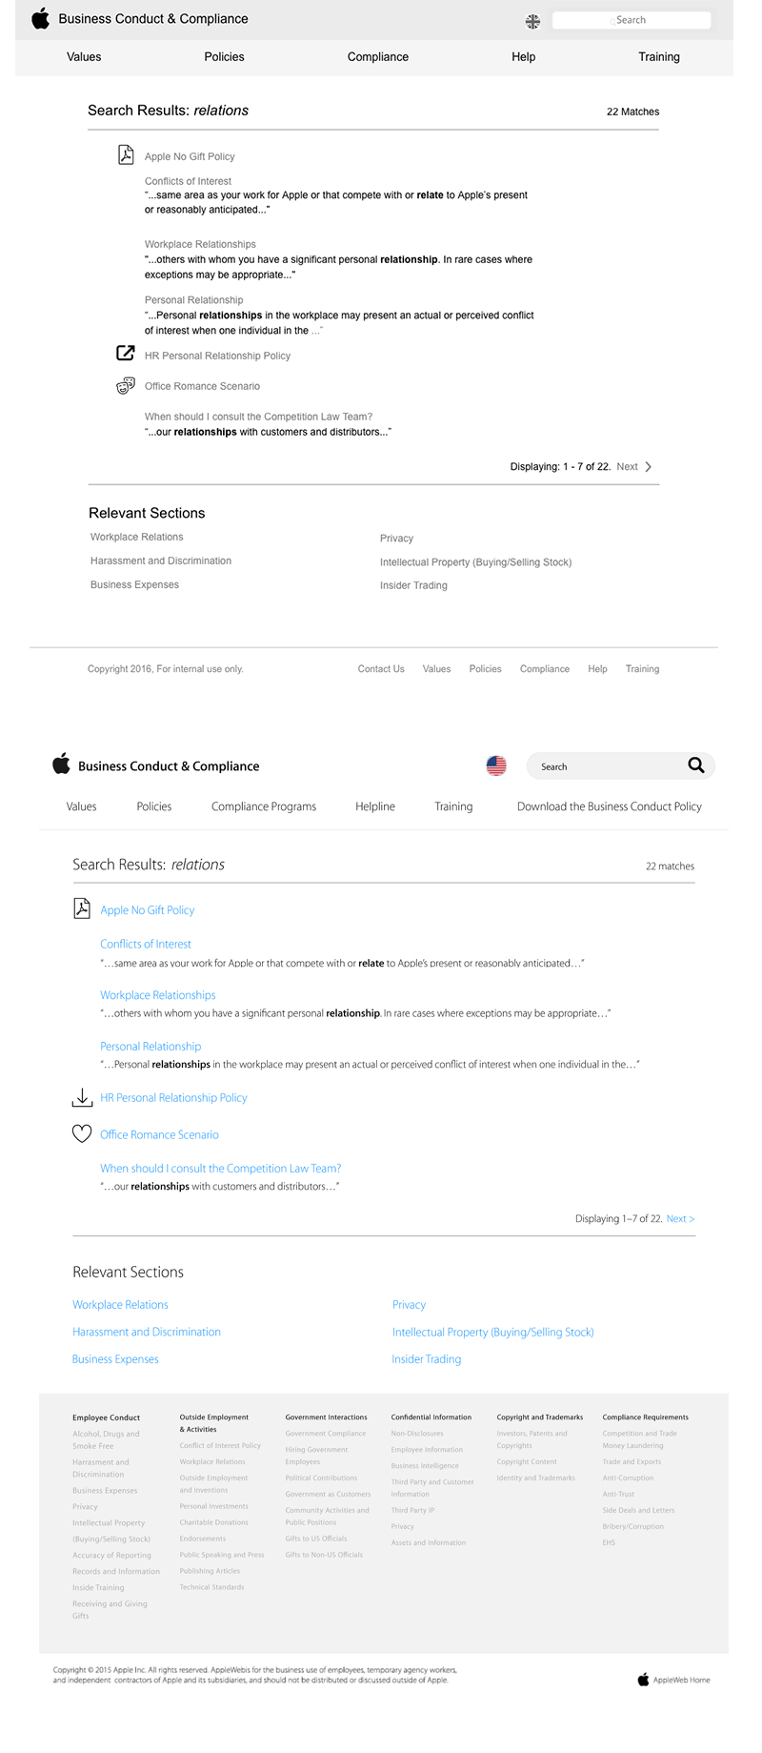Go to the Anti-Corruption footer link
The height and width of the screenshot is (1753, 762).
[x=628, y=1478]
